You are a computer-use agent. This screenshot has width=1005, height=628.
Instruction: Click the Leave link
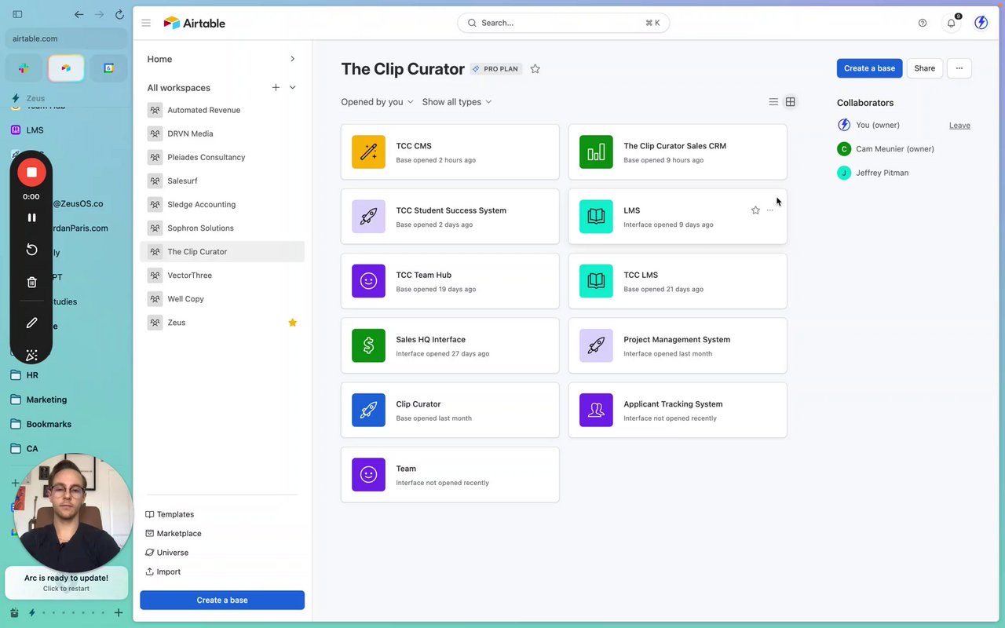pyautogui.click(x=959, y=126)
